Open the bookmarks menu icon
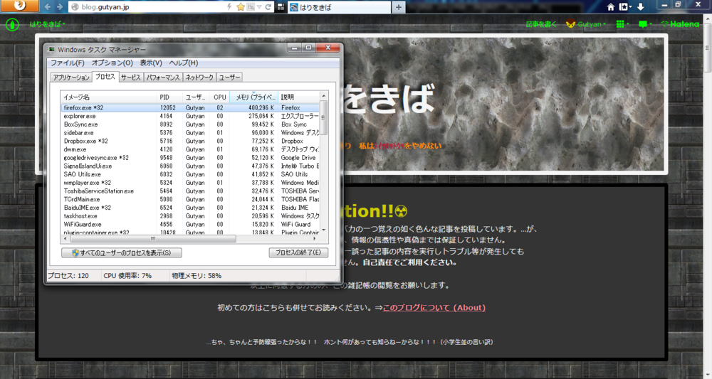Screen dimensions: 712x379 625,7
